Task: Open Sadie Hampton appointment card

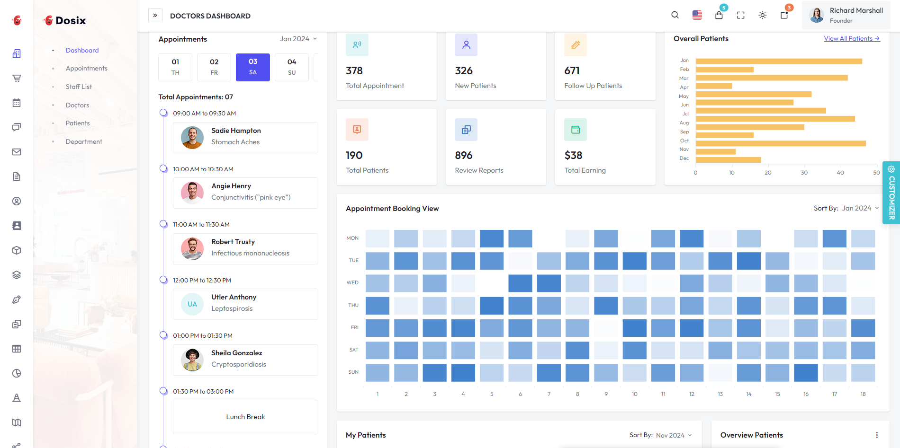Action: pyautogui.click(x=245, y=138)
